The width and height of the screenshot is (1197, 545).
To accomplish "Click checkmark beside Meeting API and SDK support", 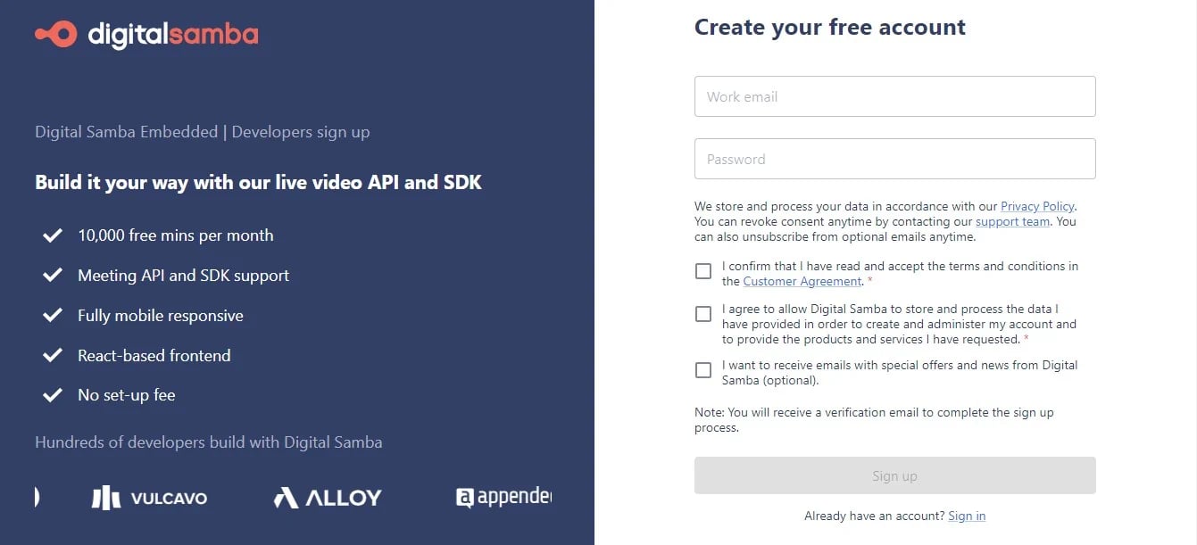I will coord(53,276).
